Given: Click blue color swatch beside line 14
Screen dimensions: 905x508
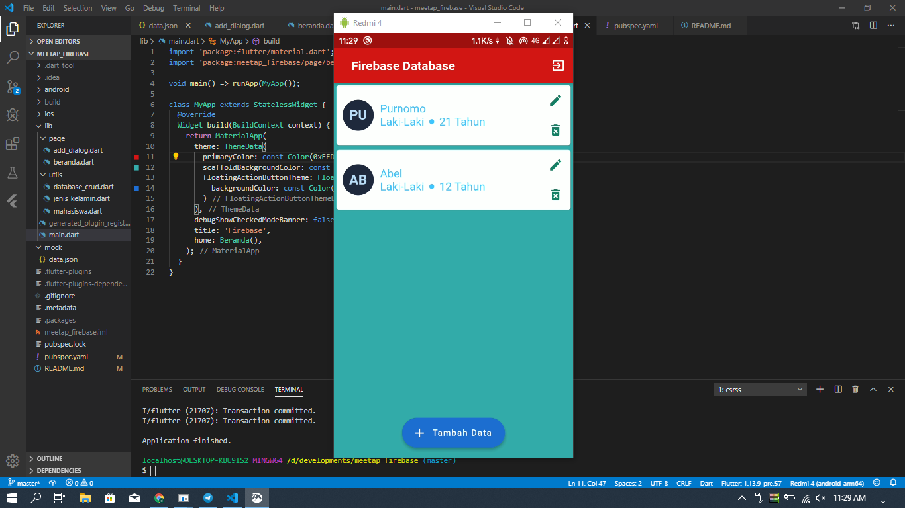Looking at the screenshot, I should tap(136, 189).
